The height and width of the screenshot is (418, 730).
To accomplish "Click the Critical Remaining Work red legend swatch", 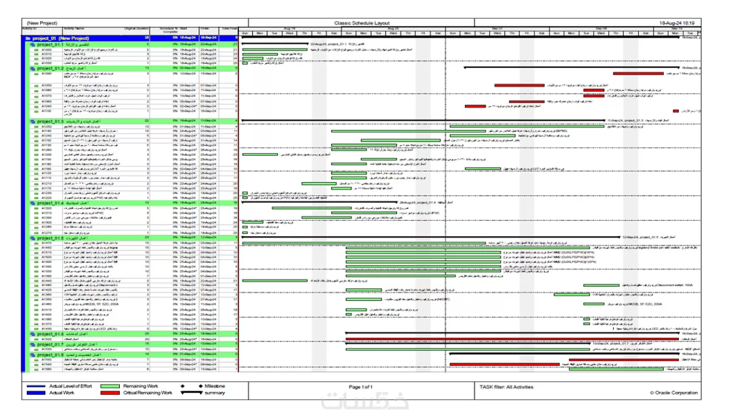I will (110, 393).
